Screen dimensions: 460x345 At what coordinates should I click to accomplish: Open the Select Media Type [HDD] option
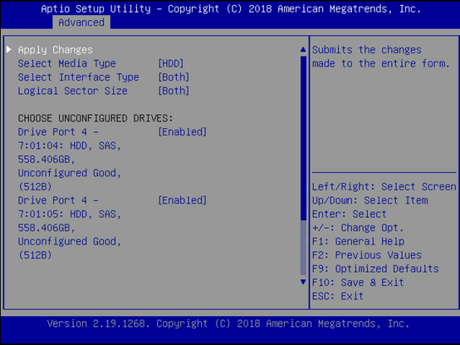[171, 63]
